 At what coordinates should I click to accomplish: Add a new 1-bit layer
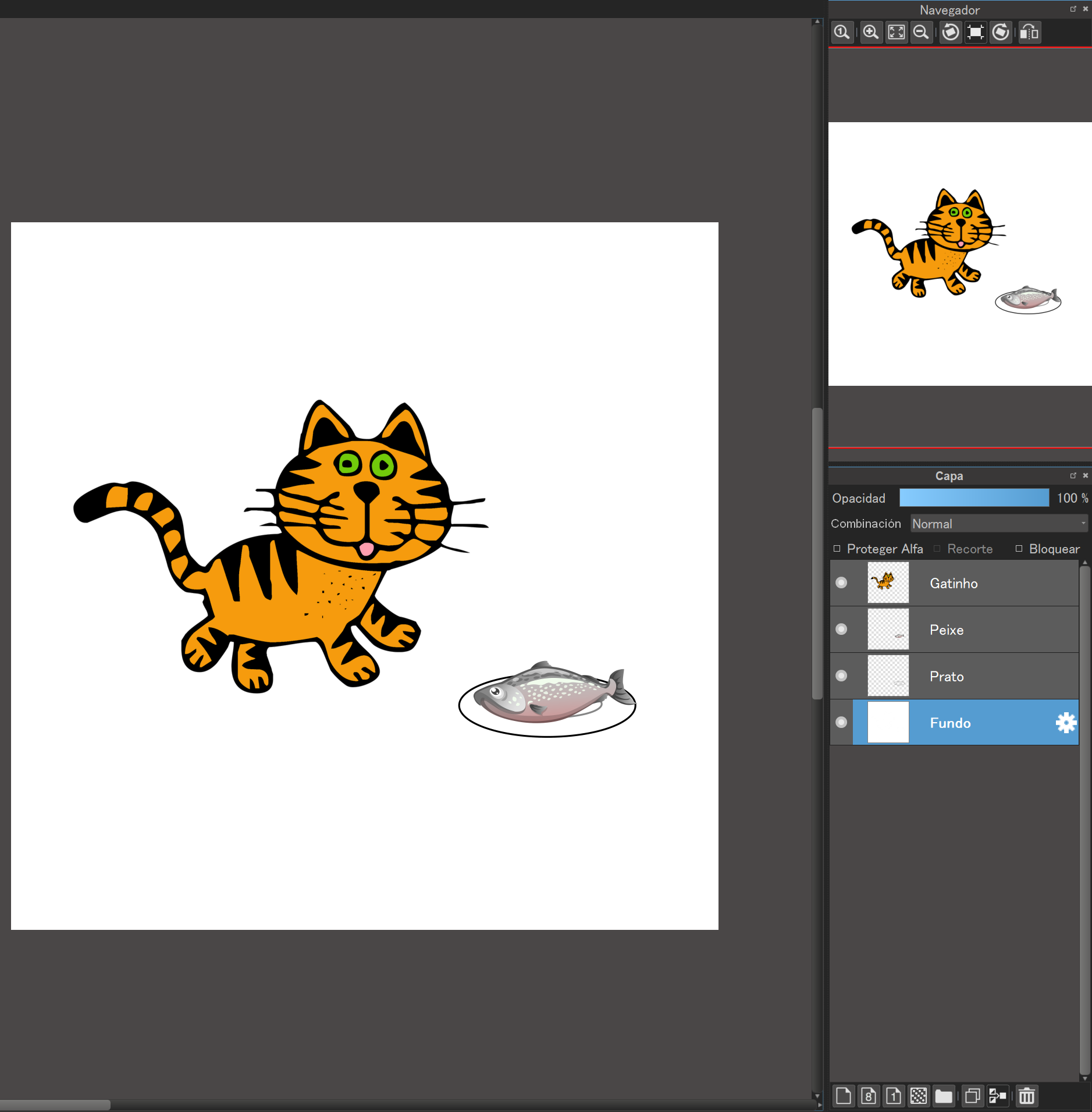[894, 1096]
